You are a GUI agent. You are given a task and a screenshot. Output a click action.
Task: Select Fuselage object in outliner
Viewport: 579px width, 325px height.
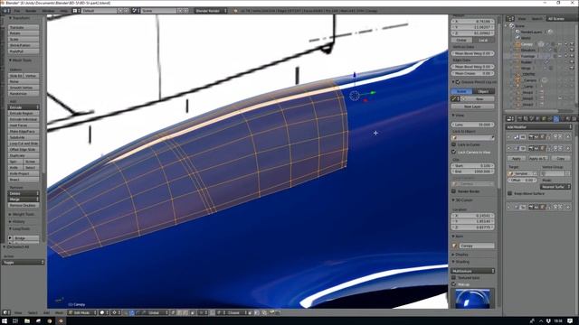coord(527,56)
